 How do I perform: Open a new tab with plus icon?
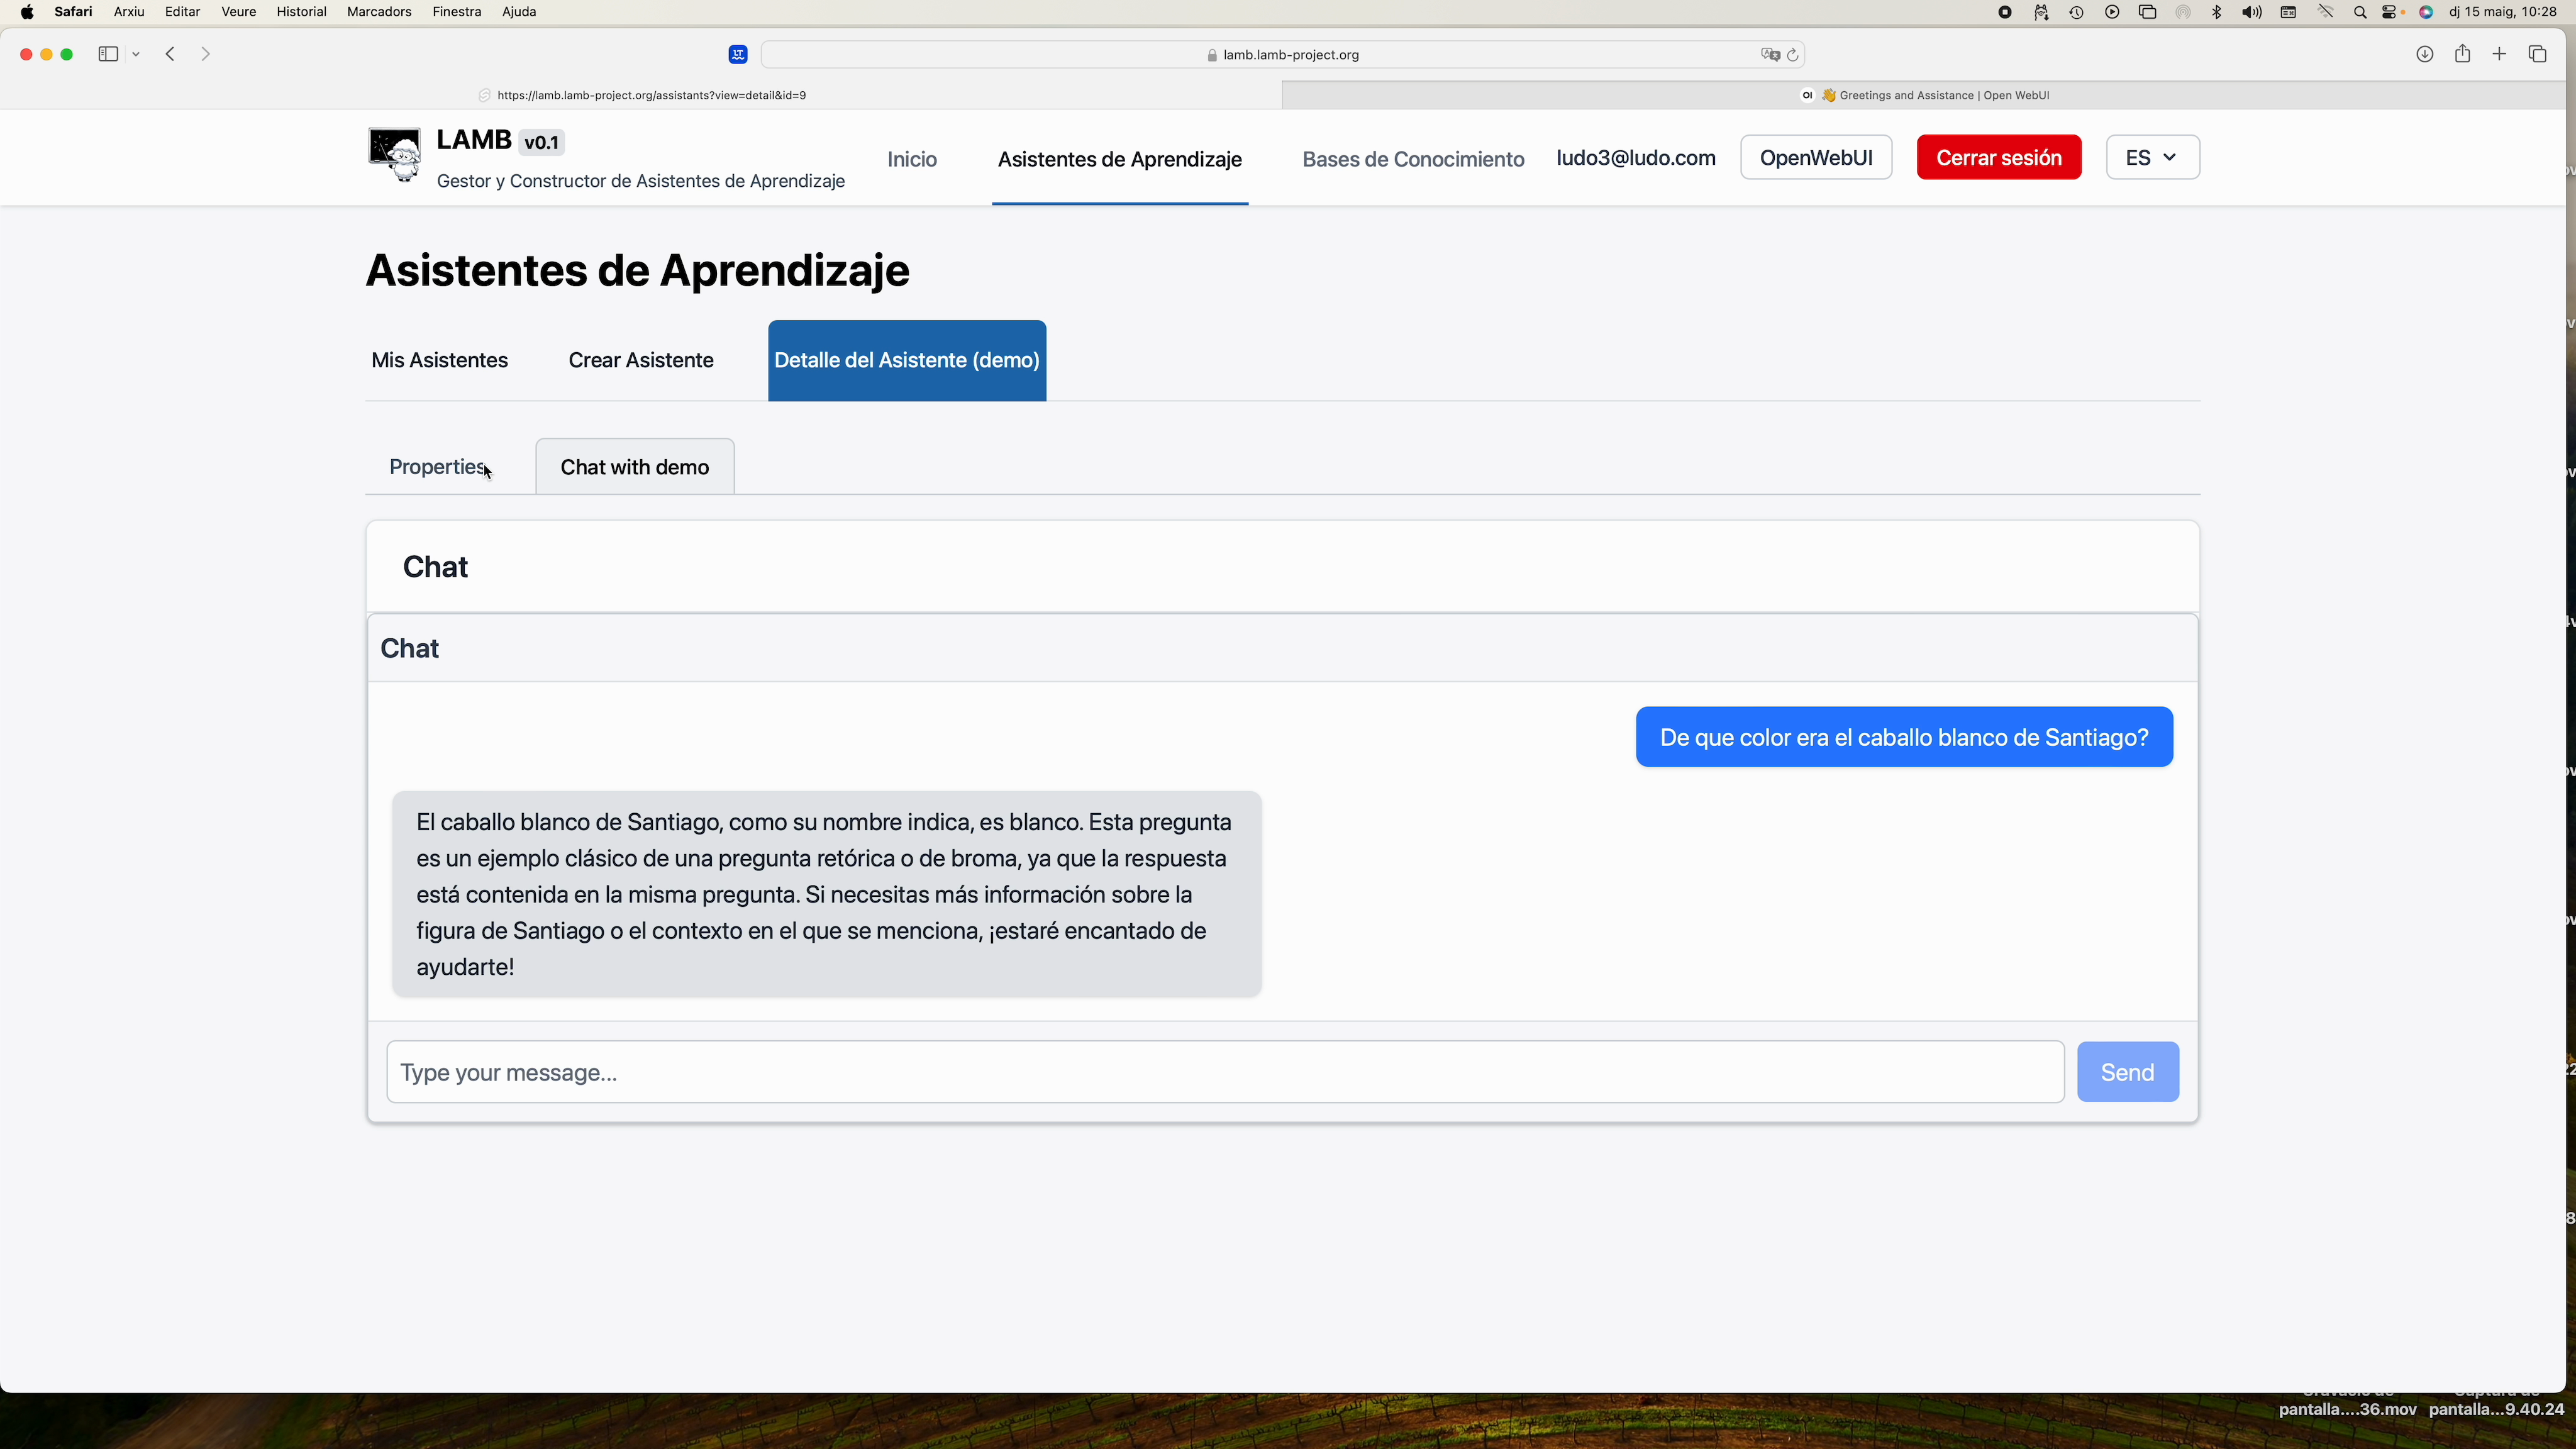(2499, 54)
